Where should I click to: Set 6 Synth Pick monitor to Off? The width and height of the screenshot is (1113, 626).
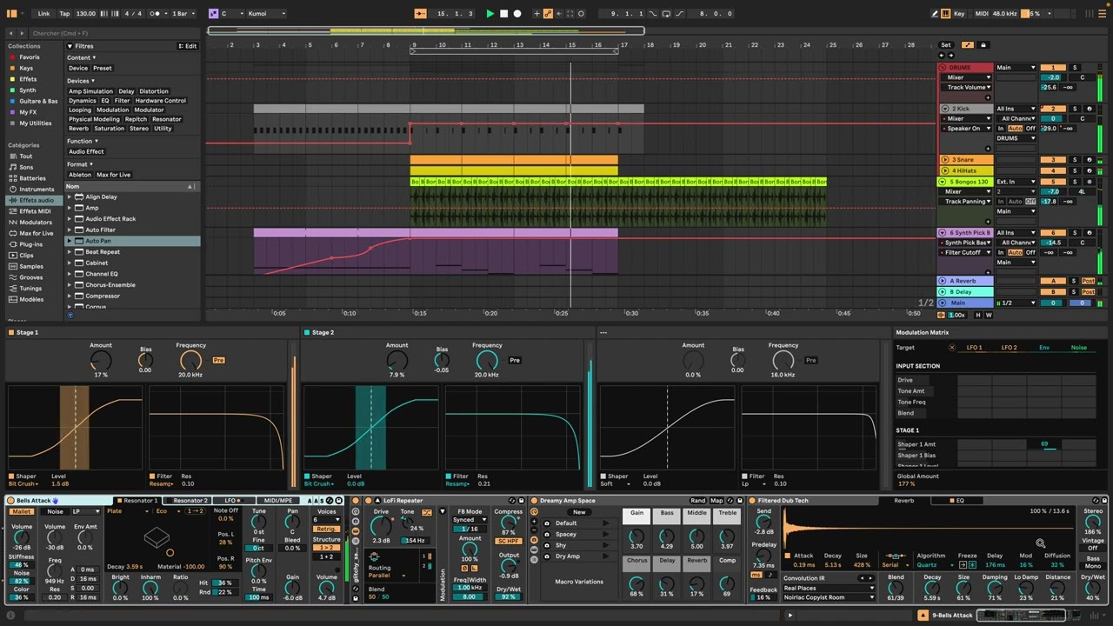coord(1030,252)
